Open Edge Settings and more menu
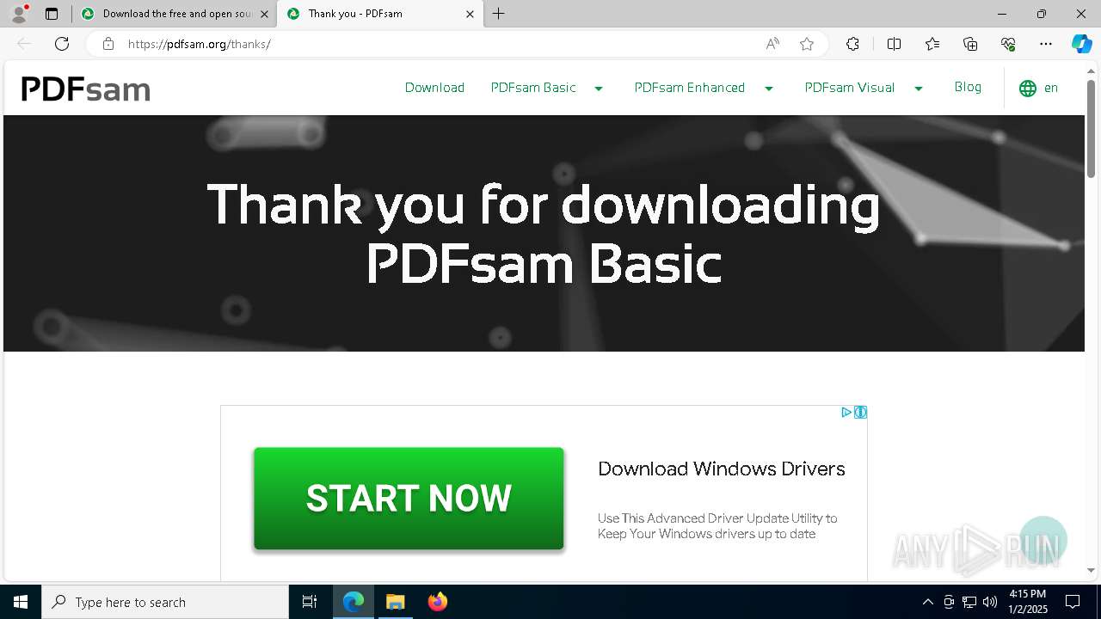Image resolution: width=1101 pixels, height=619 pixels. pyautogui.click(x=1046, y=44)
